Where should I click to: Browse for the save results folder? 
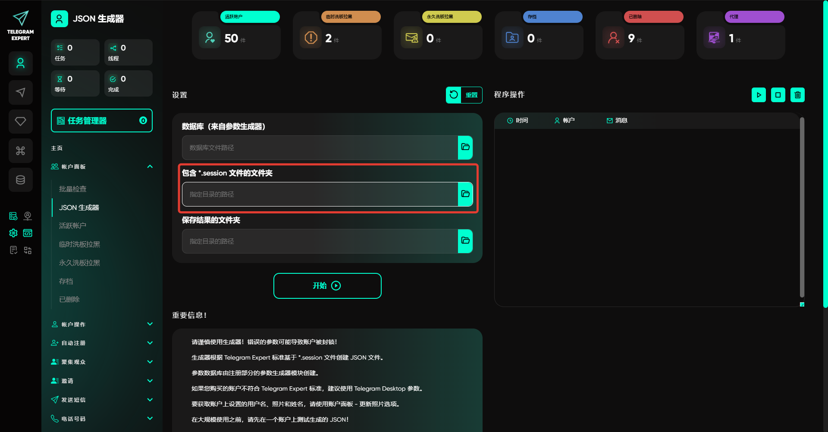[x=465, y=241]
